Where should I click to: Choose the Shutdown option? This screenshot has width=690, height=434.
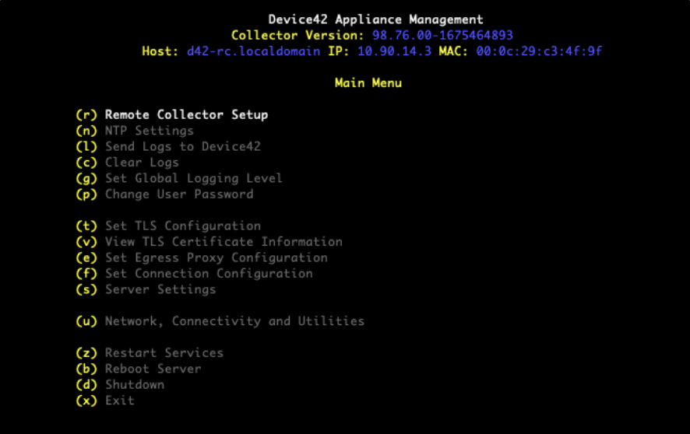120,384
